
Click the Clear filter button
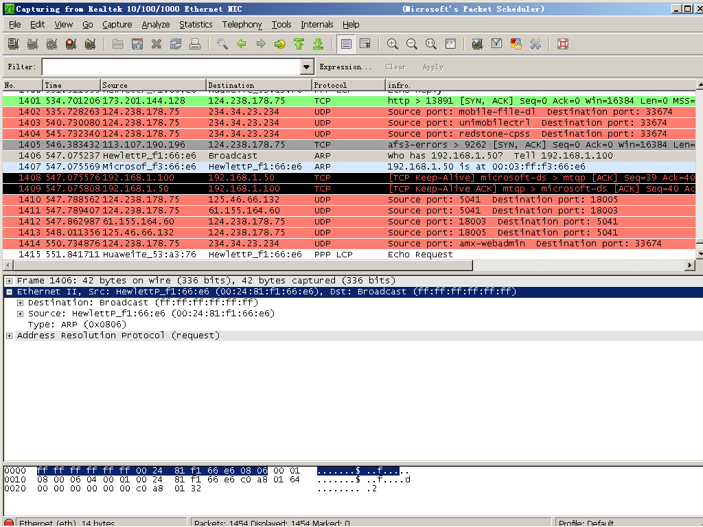coord(395,67)
